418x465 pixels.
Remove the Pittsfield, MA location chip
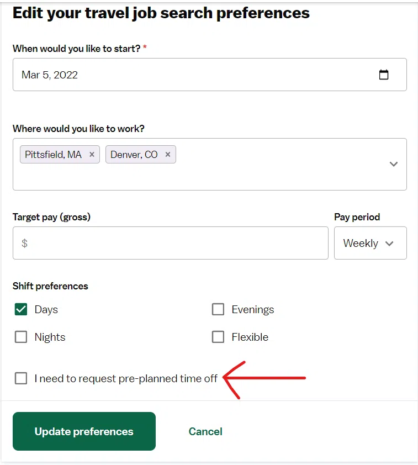click(x=92, y=155)
